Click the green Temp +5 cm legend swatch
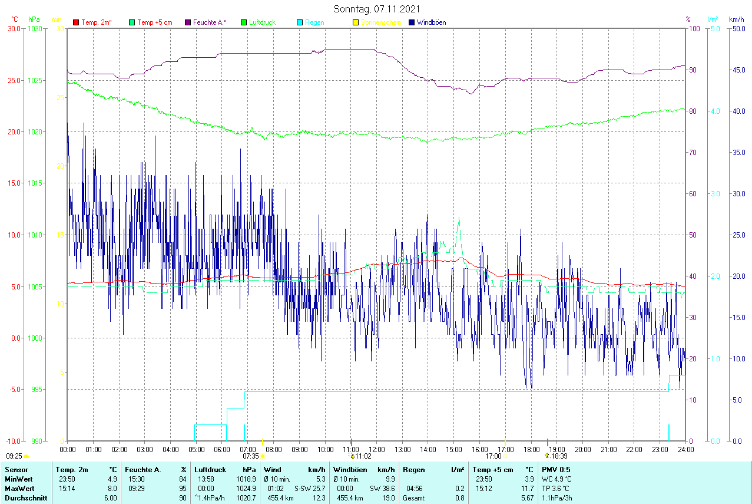Viewport: 752px width, 504px height. pyautogui.click(x=132, y=22)
